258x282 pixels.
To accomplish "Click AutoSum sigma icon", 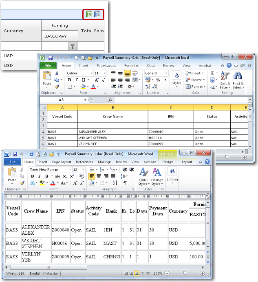I will pos(212,73).
